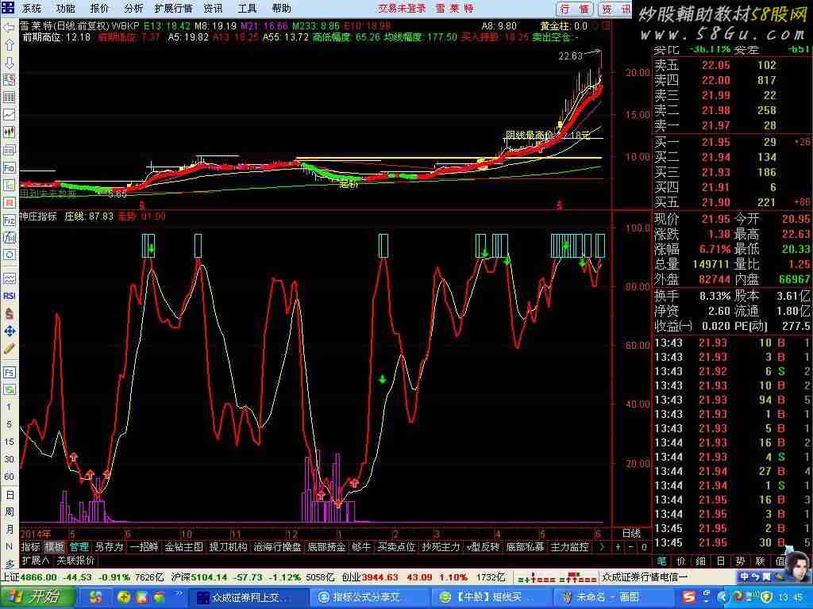Select the N period button in sidebar
This screenshot has height=609, width=813.
pyautogui.click(x=9, y=547)
